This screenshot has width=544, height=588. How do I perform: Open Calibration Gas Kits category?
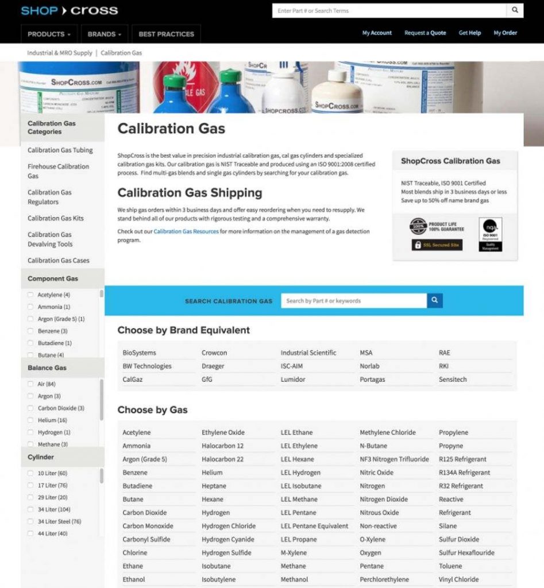point(56,218)
